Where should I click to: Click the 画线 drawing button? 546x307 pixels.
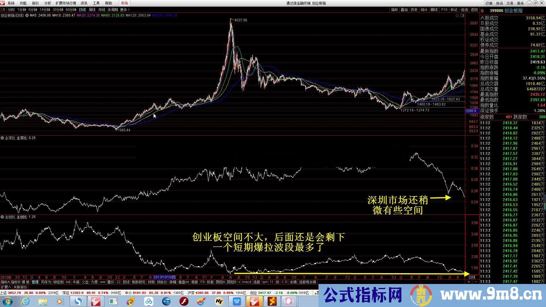coord(434,10)
